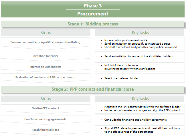Click the Key tasks header under Stage 1

[140, 33]
